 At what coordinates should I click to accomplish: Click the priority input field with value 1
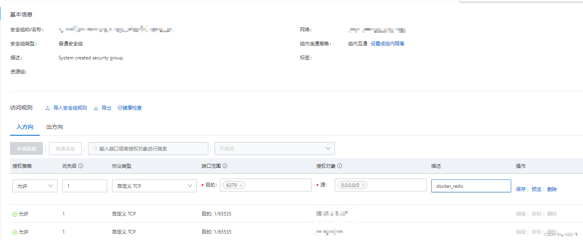pos(84,186)
